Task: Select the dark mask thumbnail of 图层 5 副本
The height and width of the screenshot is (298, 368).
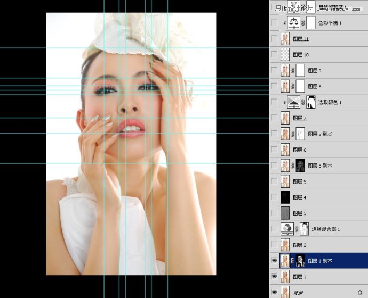Action: click(300, 165)
